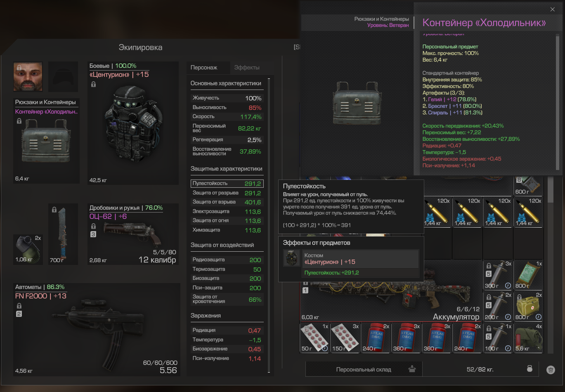Select the Живучесть stat row
565x392 pixels.
coord(227,98)
